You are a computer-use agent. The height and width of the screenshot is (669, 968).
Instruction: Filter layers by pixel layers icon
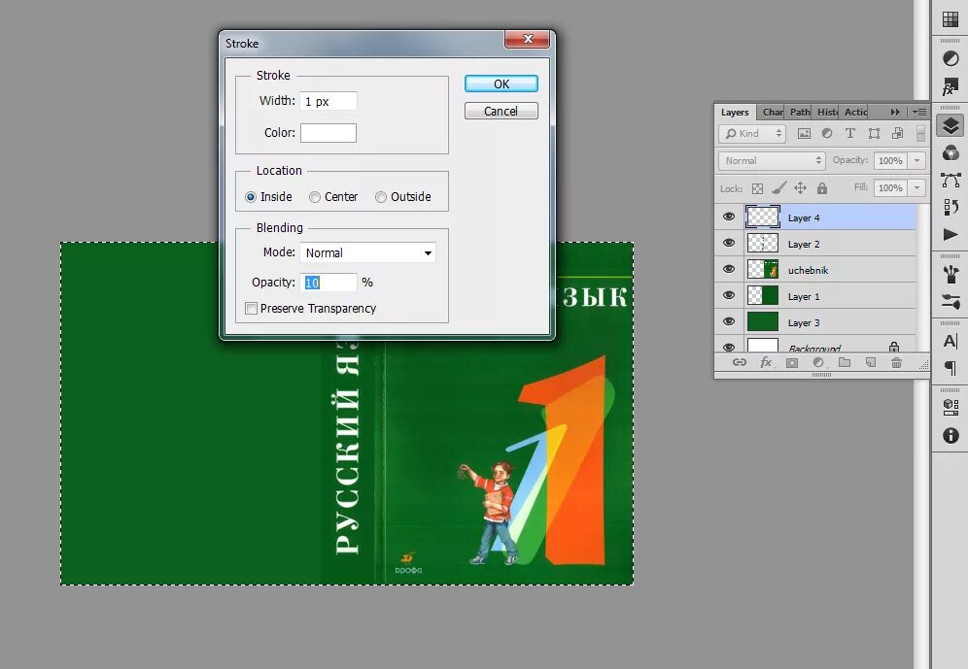pos(804,133)
